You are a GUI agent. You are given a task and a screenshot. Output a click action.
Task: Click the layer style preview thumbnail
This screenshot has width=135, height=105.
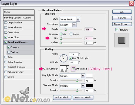click(122, 40)
